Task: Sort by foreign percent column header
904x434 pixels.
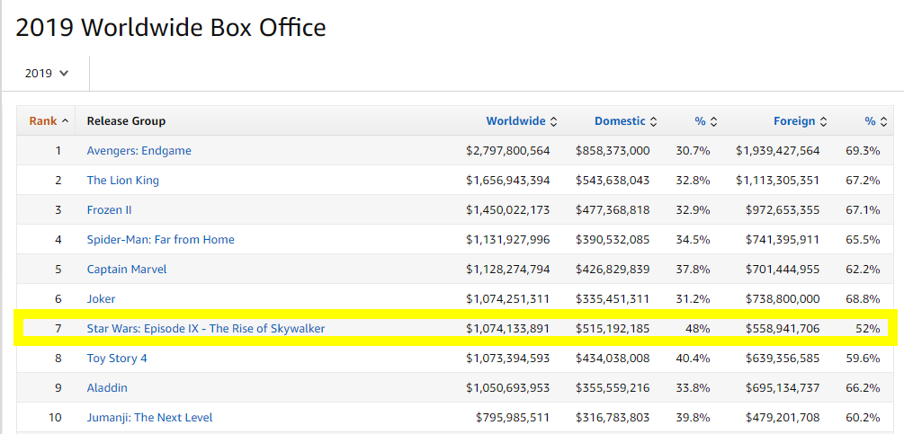Action: coord(870,121)
